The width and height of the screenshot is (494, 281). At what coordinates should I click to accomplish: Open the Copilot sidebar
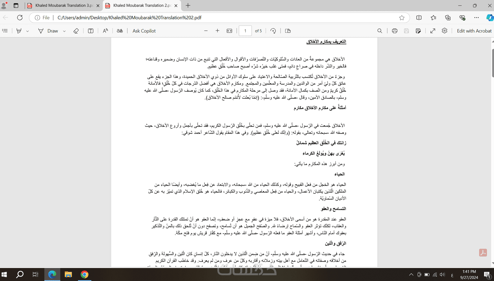click(x=490, y=18)
